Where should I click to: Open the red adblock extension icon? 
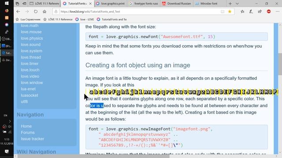(269, 11)
